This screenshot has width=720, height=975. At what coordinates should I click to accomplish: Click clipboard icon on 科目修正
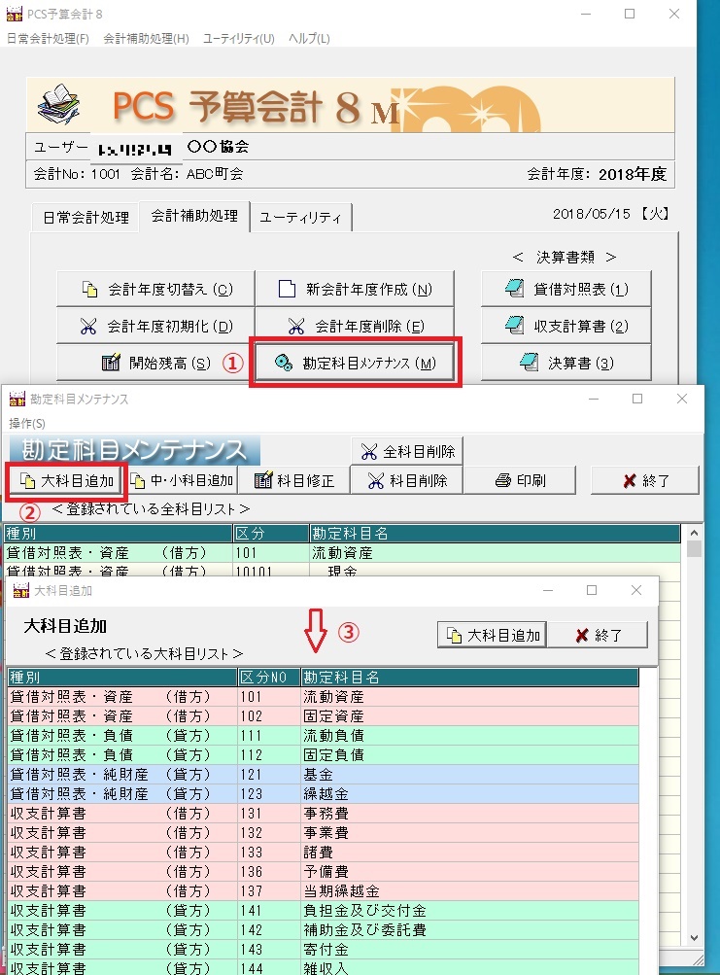[263, 480]
